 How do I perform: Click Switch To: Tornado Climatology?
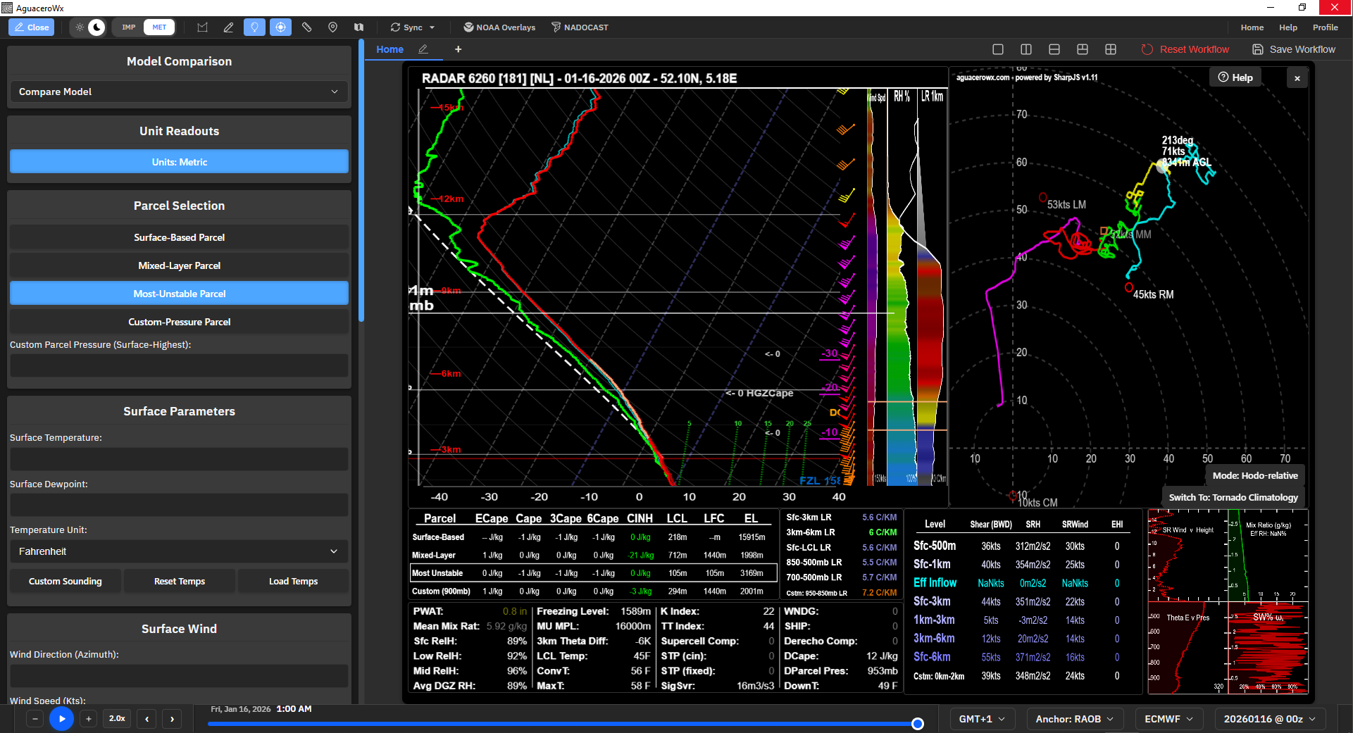[1233, 497]
